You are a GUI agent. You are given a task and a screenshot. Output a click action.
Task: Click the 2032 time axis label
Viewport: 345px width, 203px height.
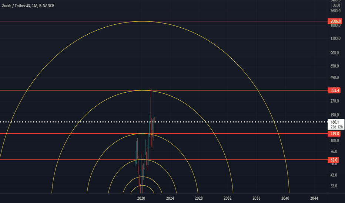[x=228, y=198]
